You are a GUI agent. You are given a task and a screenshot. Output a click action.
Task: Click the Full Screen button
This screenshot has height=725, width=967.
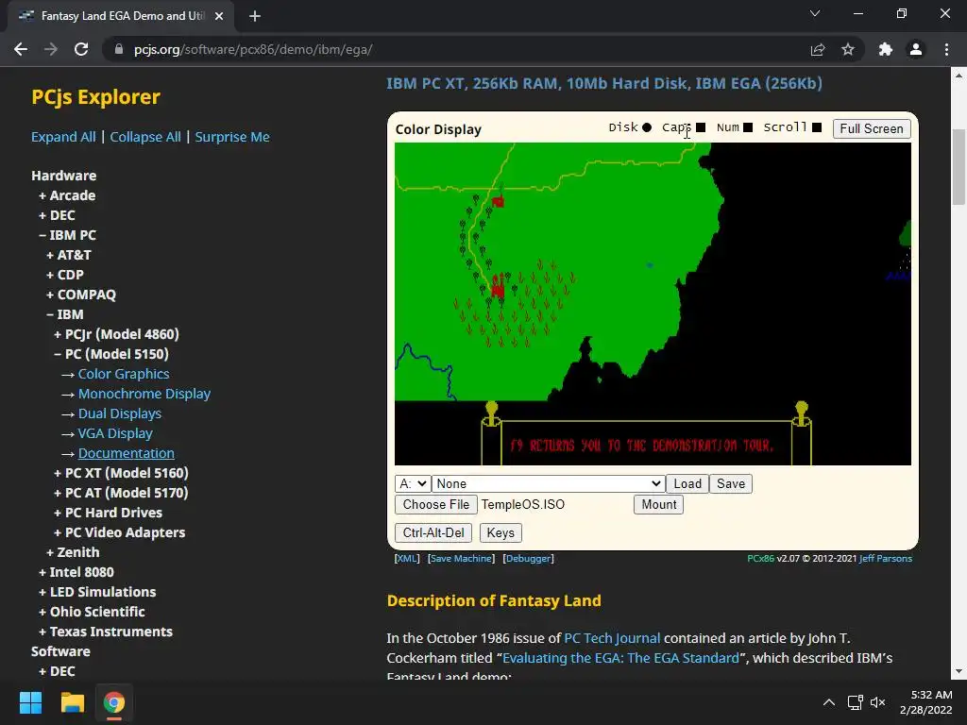pos(872,128)
